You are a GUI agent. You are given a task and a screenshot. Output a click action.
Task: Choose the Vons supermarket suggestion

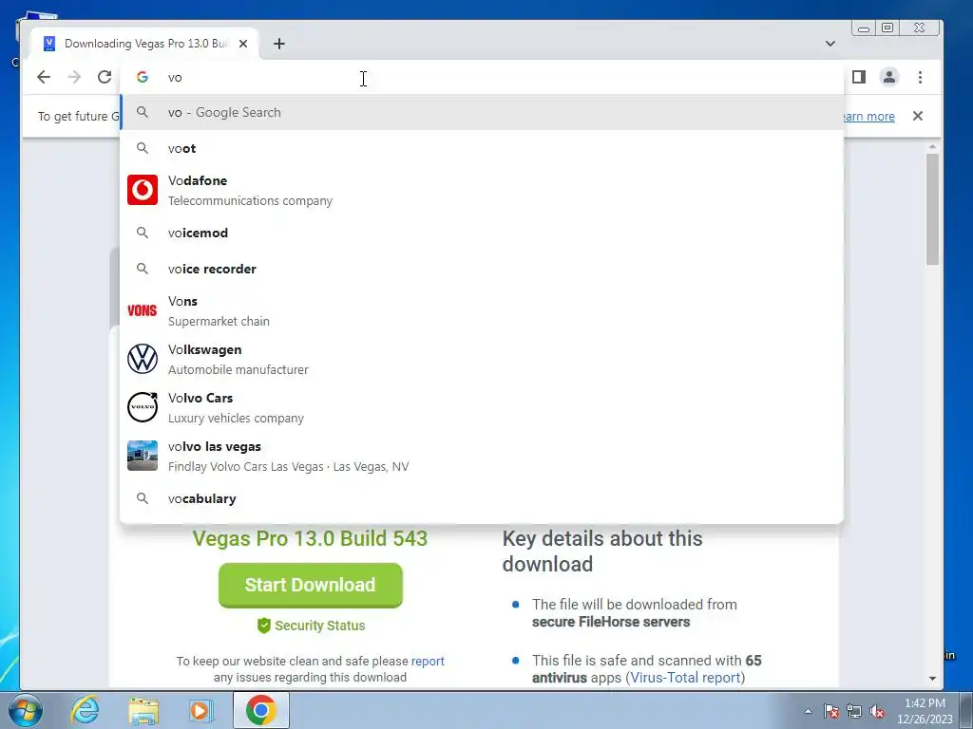pos(482,310)
